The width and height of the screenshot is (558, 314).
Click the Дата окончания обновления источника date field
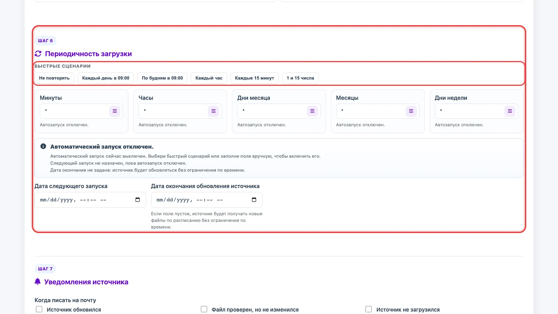pyautogui.click(x=207, y=200)
